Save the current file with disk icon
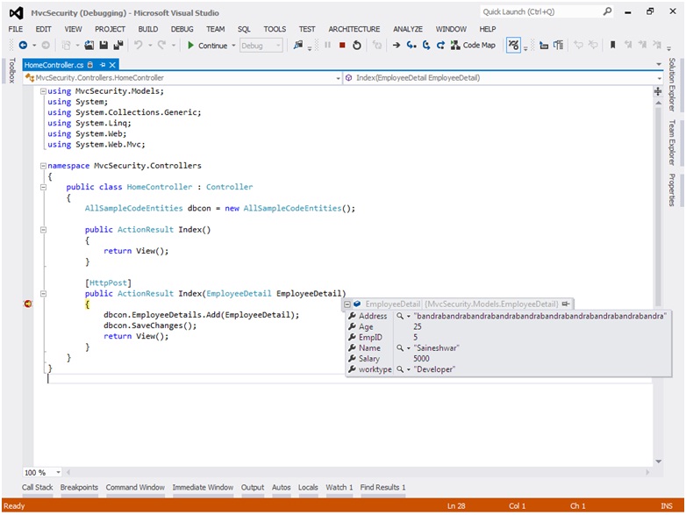Viewport: 686px width, 515px height. click(x=104, y=45)
